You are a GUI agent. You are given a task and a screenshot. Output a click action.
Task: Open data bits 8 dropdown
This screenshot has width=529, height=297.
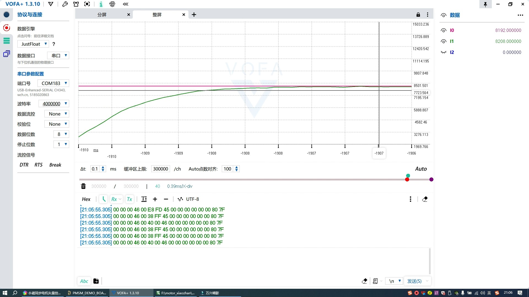tap(61, 134)
